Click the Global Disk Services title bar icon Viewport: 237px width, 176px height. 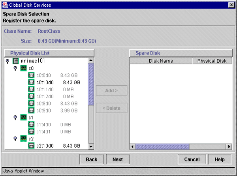(5, 5)
